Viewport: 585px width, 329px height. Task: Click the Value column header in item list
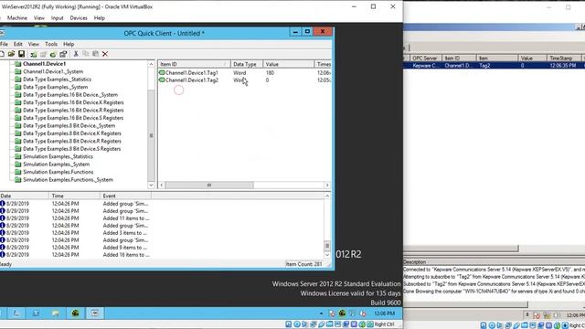point(289,64)
